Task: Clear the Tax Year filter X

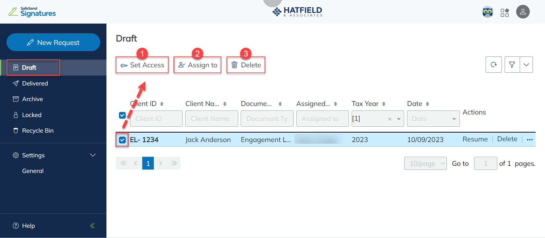Action: tap(390, 119)
